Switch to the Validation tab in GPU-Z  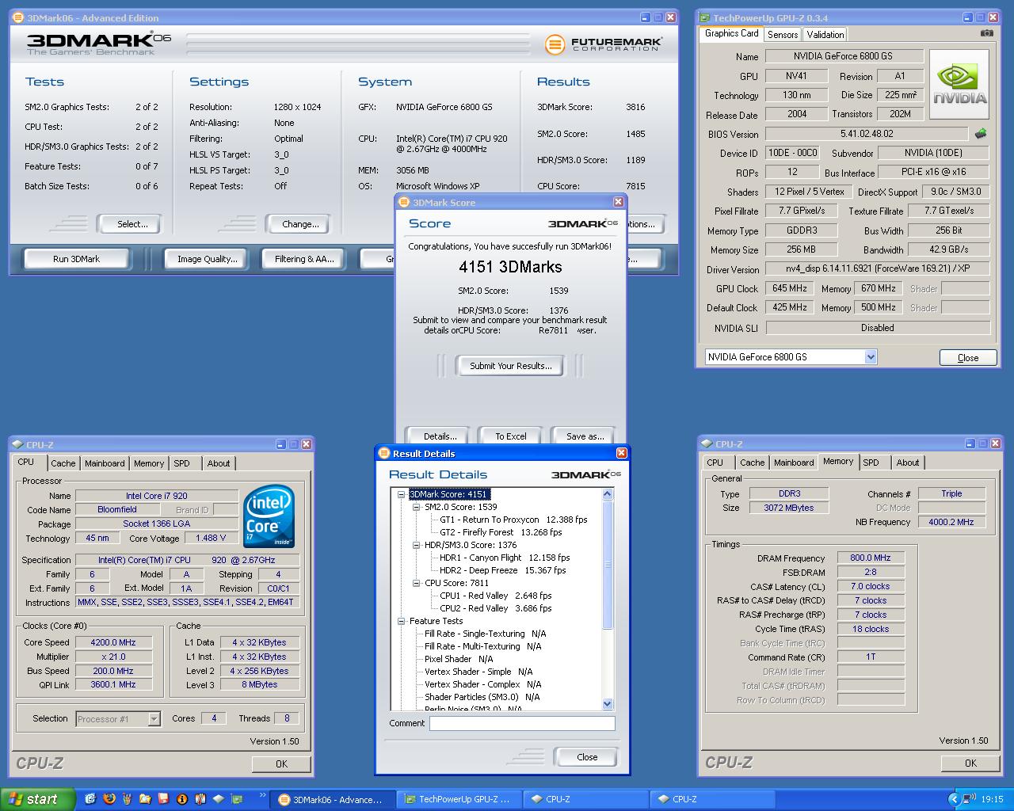click(x=825, y=35)
